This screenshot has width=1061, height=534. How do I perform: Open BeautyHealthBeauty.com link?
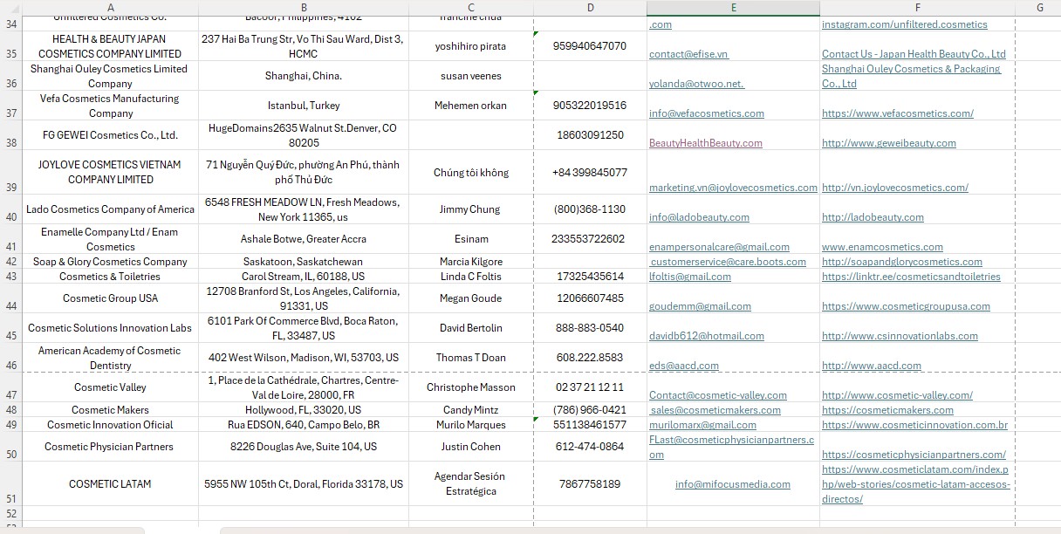click(706, 143)
